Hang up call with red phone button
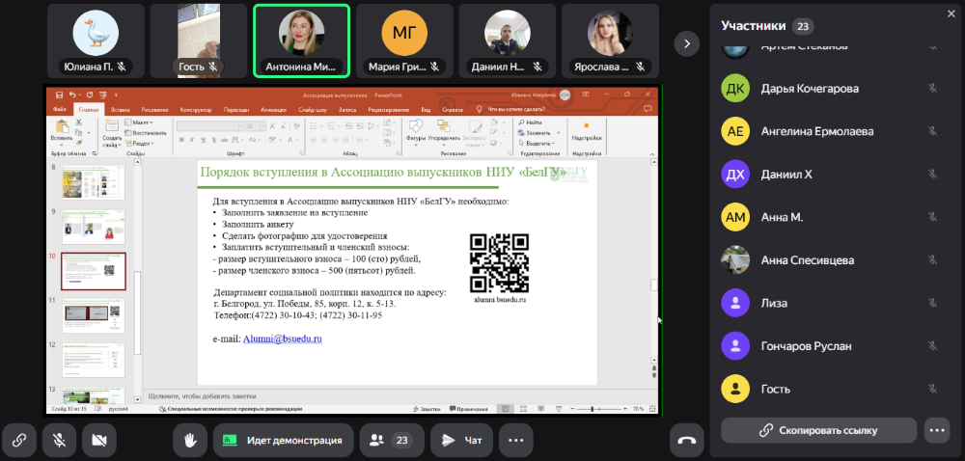Image resolution: width=965 pixels, height=461 pixels. [x=687, y=440]
